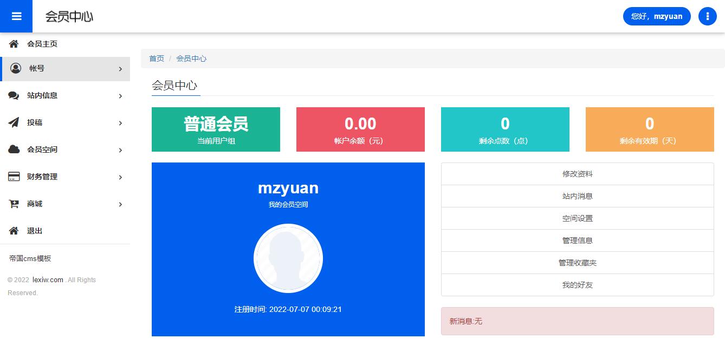
Task: Click the cloud icon beside 会员空间
Action: pyautogui.click(x=14, y=149)
